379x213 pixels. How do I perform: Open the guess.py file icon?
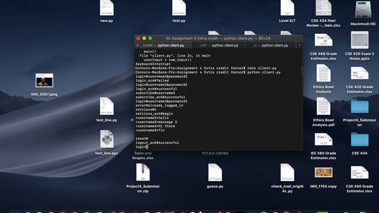pos(215,172)
